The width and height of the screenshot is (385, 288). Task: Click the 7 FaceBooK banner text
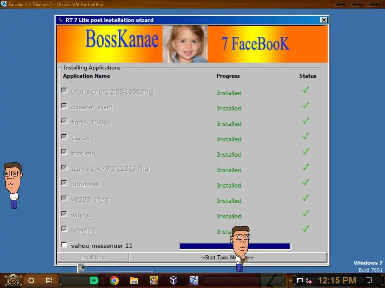point(255,43)
